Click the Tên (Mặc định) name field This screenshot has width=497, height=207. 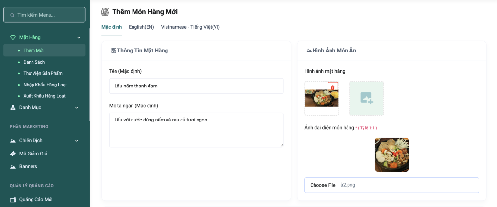(x=196, y=86)
